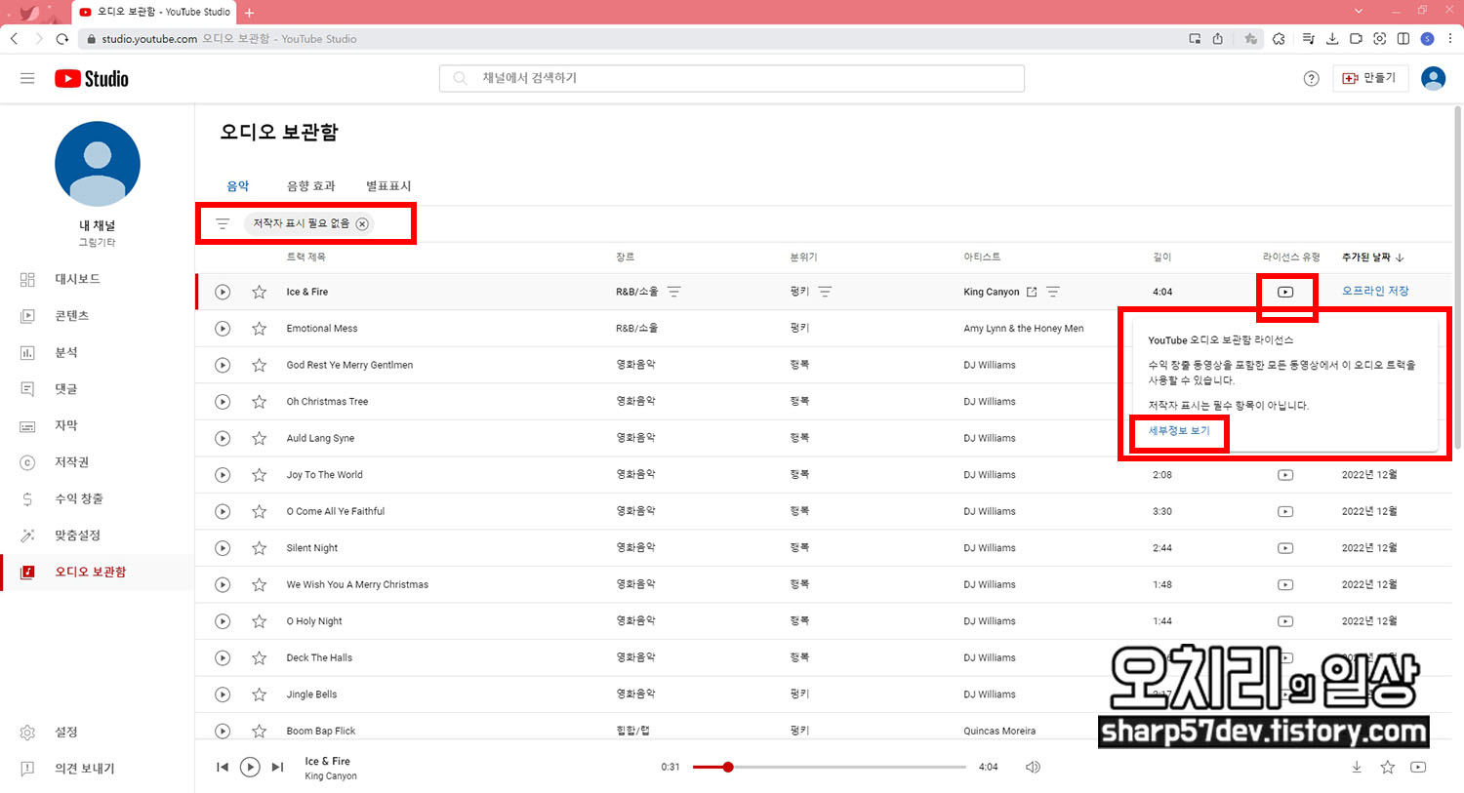Star the Joy To The World track

[259, 475]
